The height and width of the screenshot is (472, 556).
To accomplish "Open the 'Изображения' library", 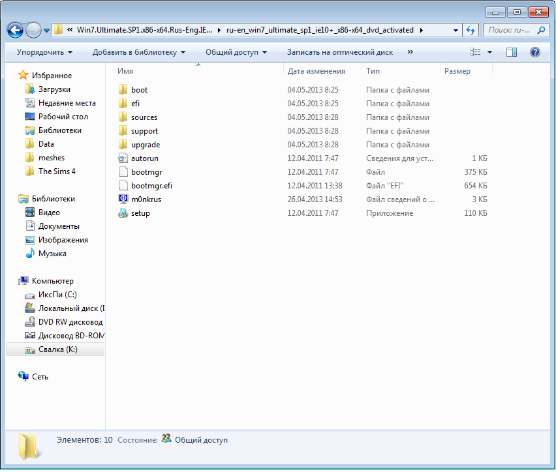I will pos(63,240).
